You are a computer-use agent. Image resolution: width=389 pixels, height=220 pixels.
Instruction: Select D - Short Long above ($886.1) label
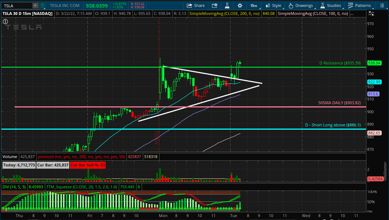(333, 125)
